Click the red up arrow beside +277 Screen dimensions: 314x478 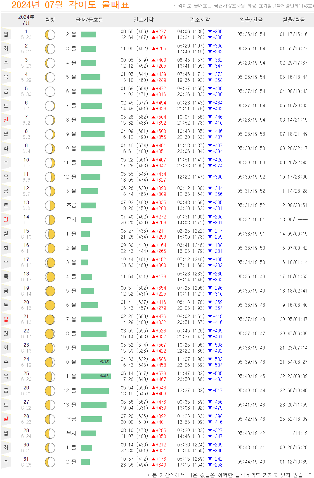[x=154, y=32]
